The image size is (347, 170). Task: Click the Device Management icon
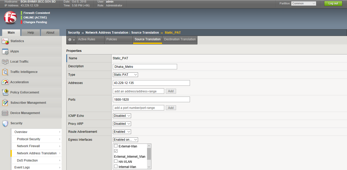point(5,113)
